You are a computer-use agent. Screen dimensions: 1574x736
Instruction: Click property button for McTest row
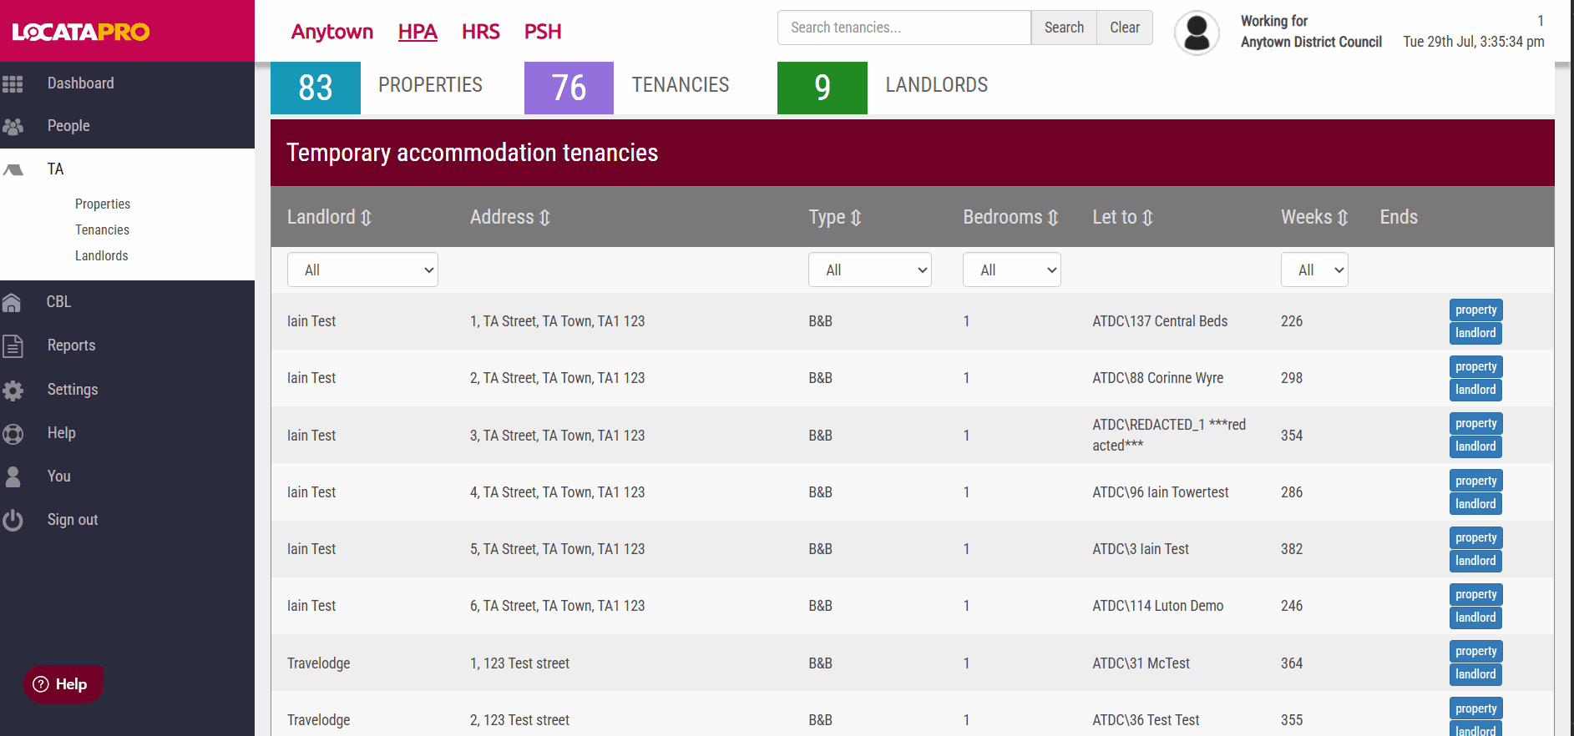pos(1476,652)
